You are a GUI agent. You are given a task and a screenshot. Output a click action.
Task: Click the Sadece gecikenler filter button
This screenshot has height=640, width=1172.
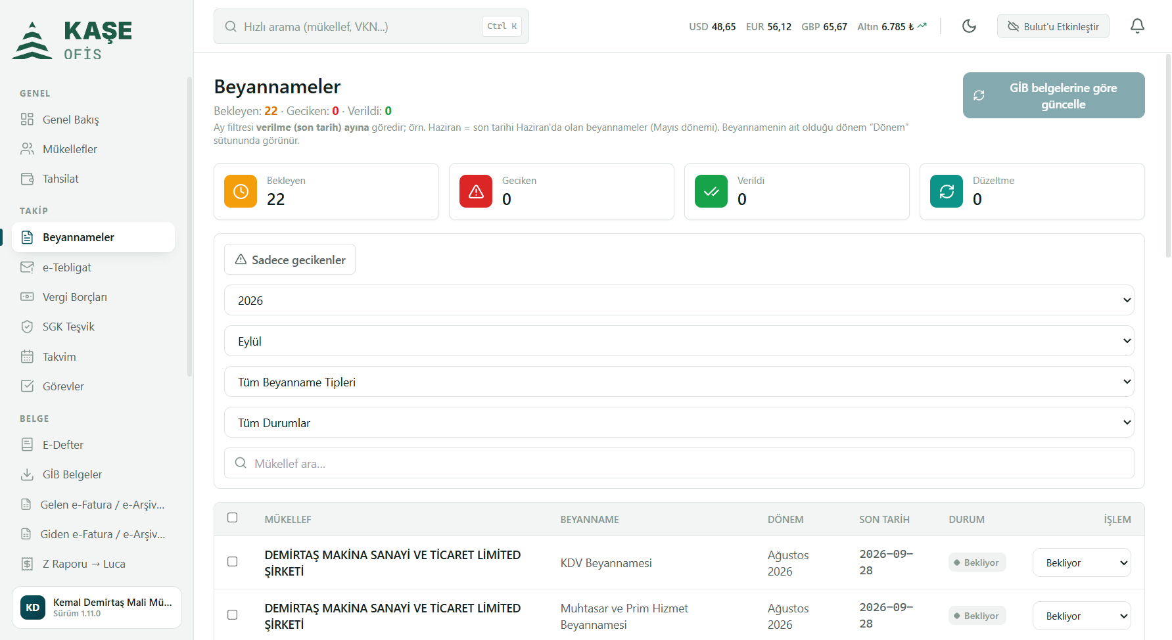[x=290, y=260]
